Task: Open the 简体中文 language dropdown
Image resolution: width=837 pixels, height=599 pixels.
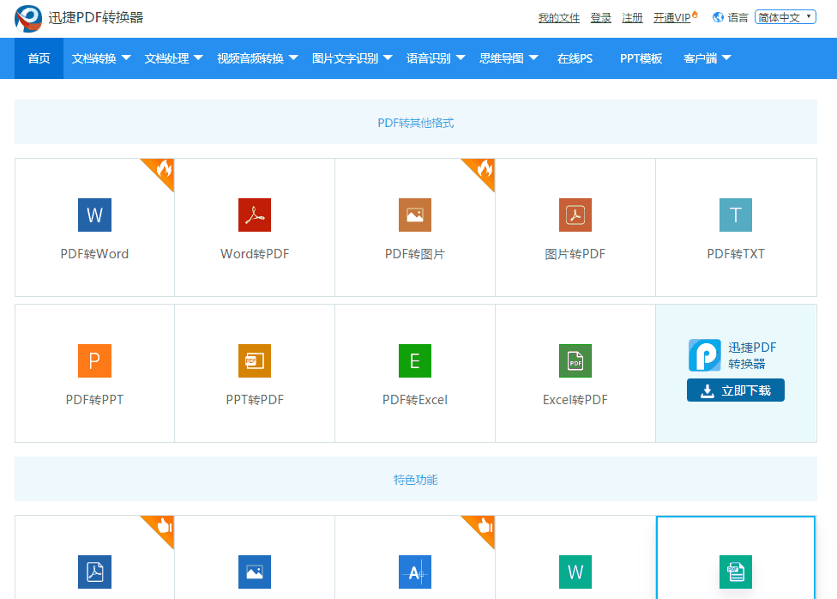Action: [x=786, y=17]
